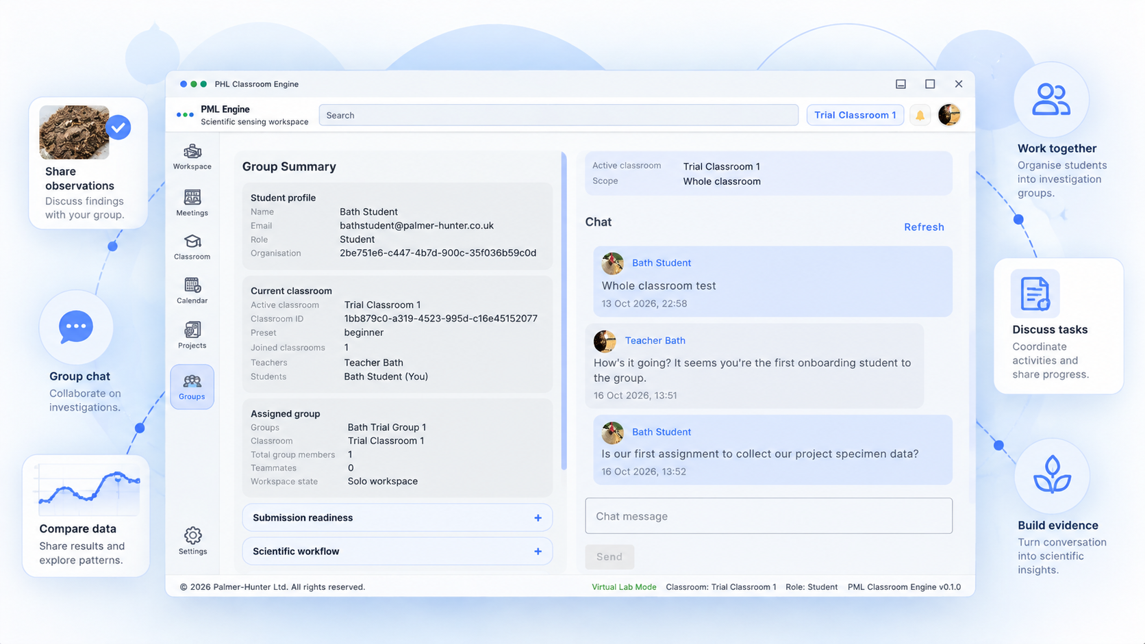
Task: Focus the Search field
Action: tap(558, 115)
